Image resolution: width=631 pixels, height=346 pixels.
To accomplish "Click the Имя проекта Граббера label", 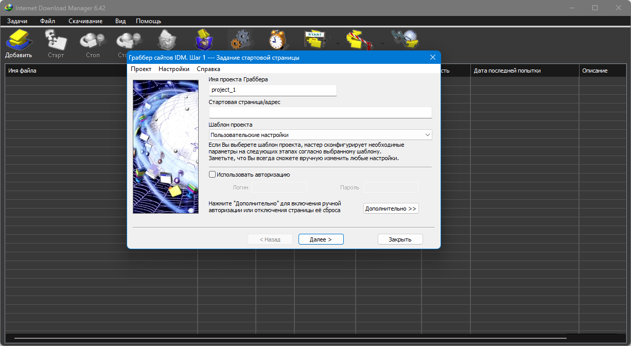I will coord(238,79).
